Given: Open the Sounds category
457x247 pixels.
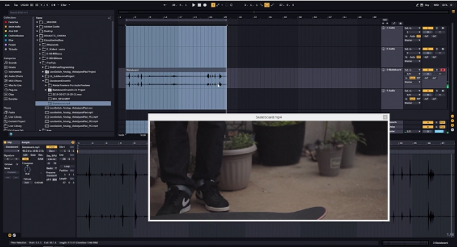Looking at the screenshot, I should tap(10, 63).
